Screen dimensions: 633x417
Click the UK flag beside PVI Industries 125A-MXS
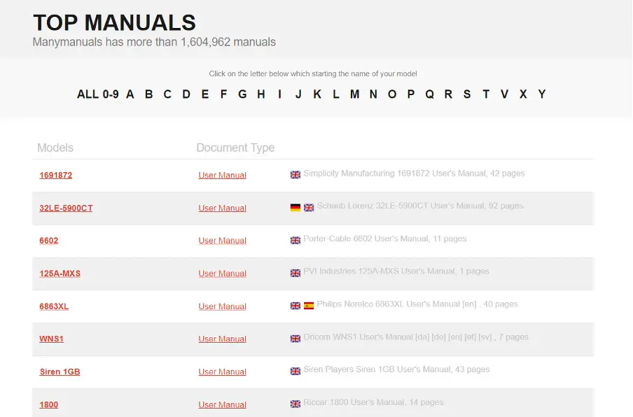tap(295, 273)
